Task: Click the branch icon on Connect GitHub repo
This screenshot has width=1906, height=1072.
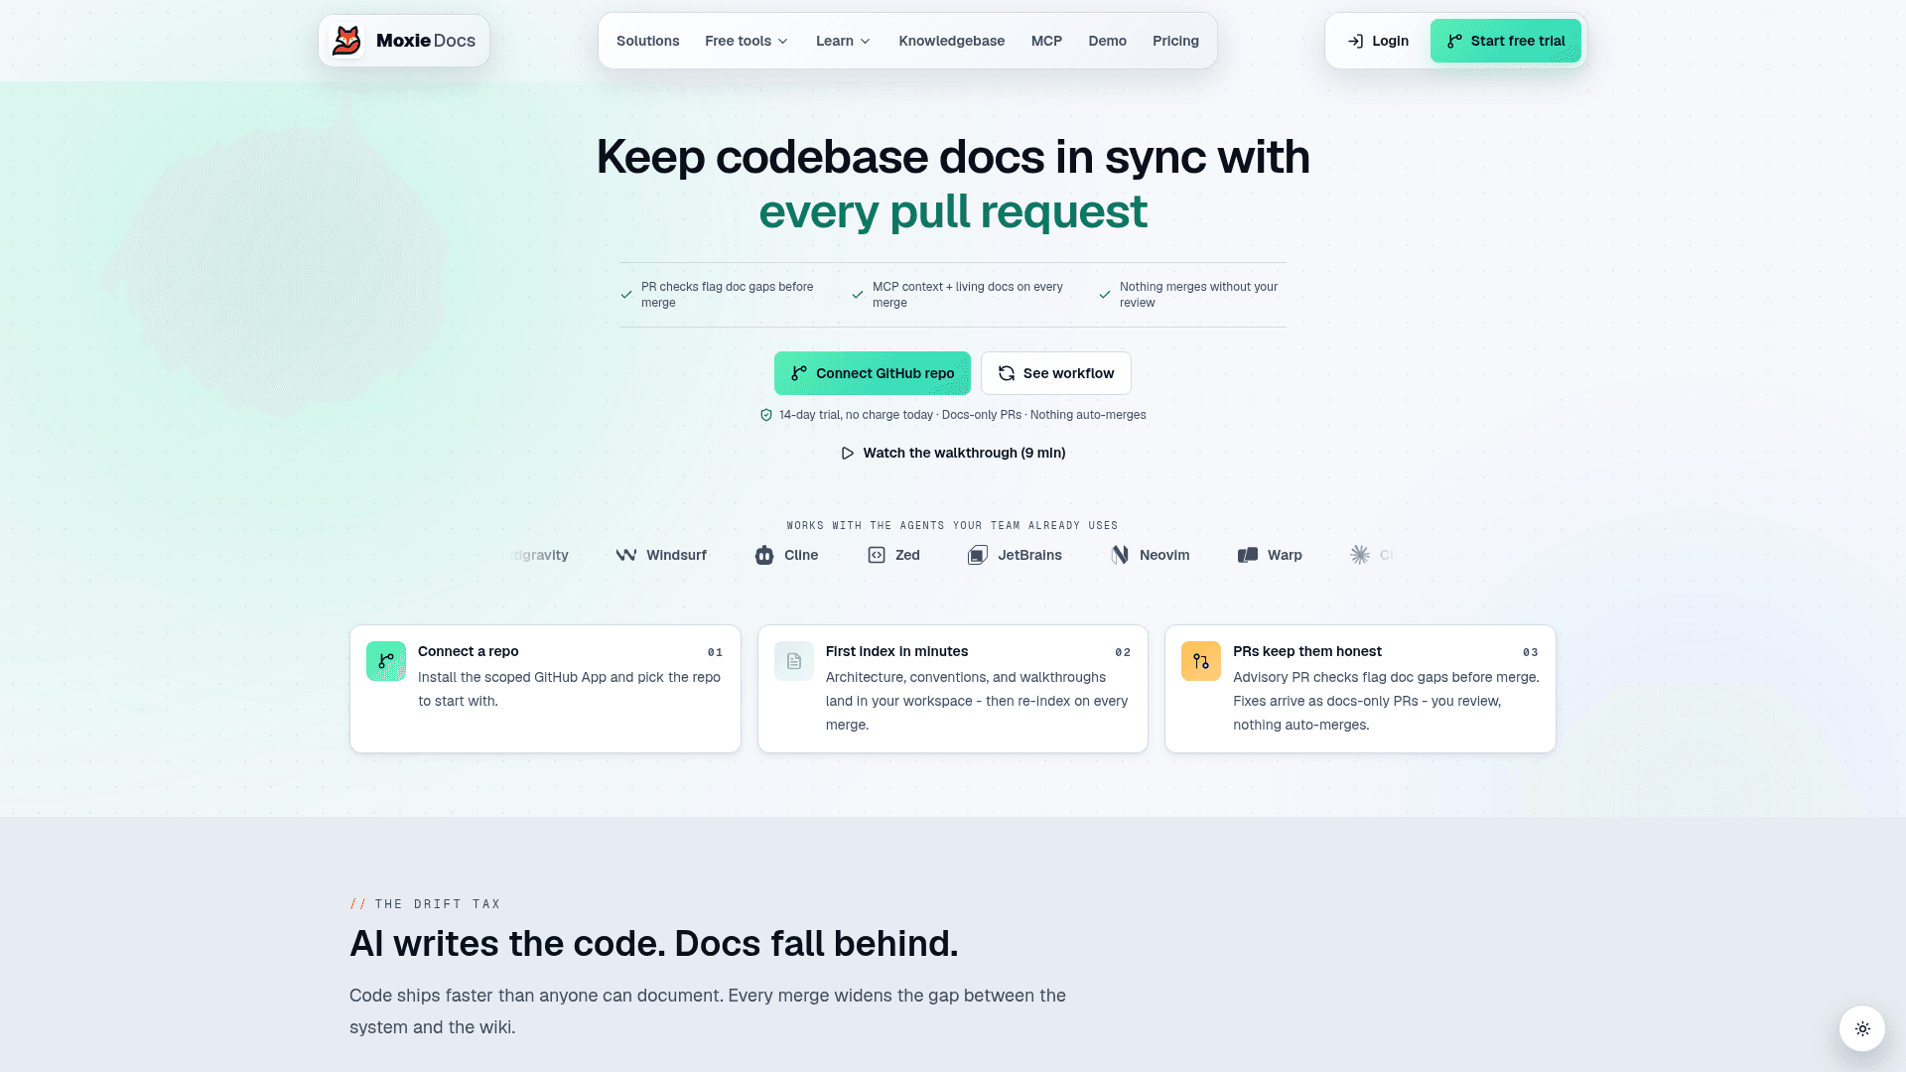Action: (799, 373)
